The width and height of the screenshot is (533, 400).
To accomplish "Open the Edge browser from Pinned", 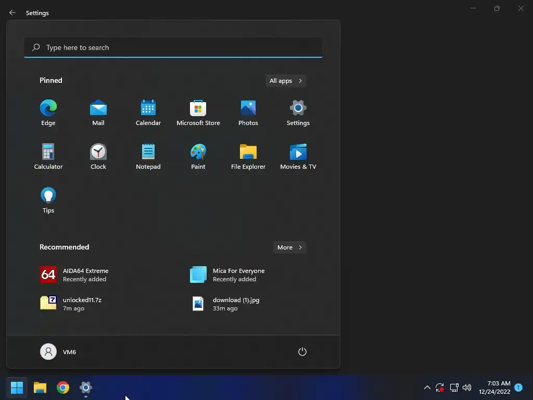I will (x=48, y=113).
